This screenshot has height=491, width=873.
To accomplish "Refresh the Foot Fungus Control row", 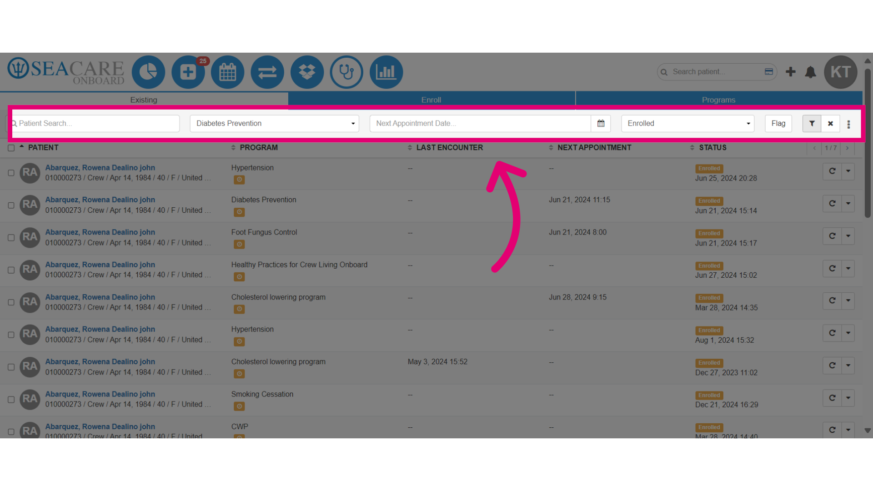I will (x=832, y=236).
